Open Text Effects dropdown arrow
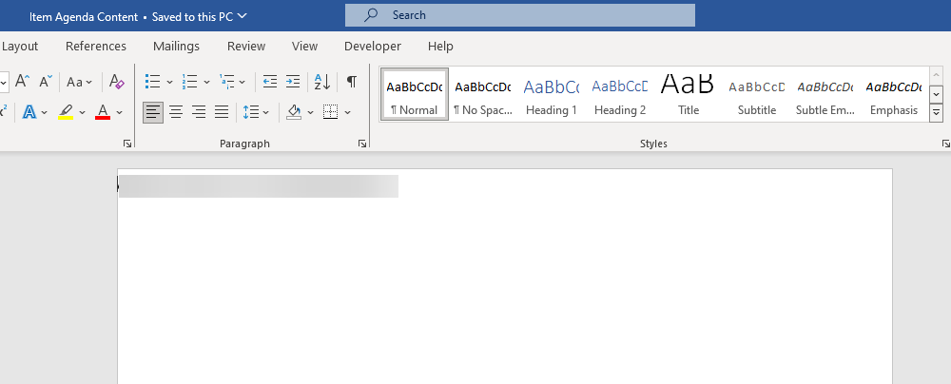Screen dimensions: 951x384 point(45,113)
